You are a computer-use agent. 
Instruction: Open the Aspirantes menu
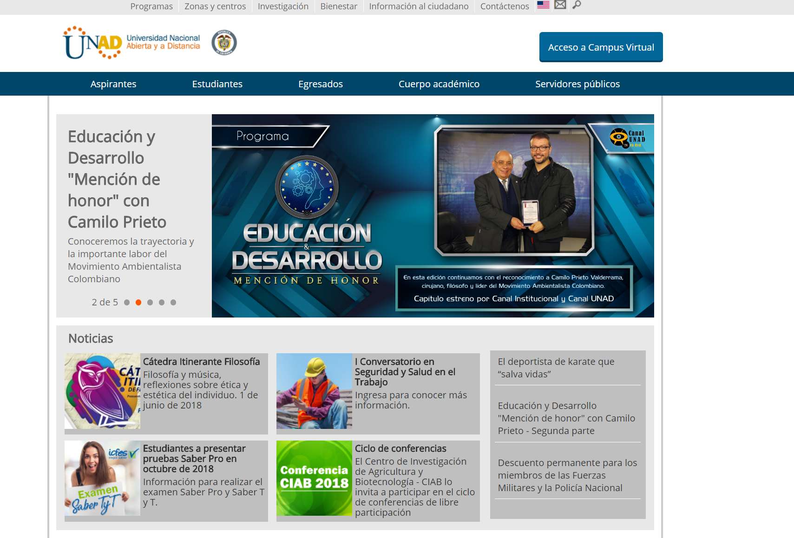point(113,84)
